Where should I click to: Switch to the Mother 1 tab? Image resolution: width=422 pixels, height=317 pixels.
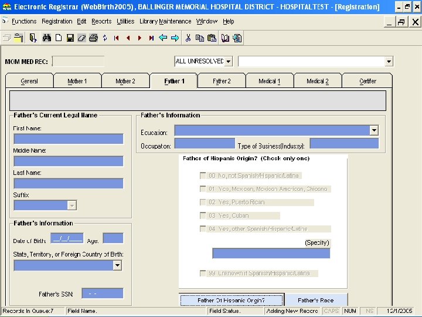coord(77,81)
